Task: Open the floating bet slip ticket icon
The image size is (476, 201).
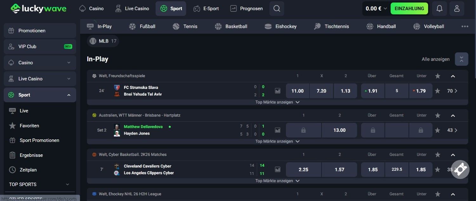Action: (460, 170)
